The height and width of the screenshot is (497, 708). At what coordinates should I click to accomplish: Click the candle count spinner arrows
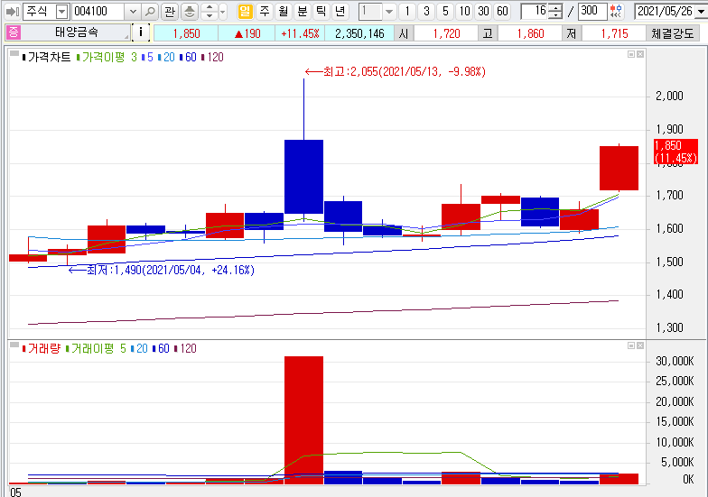click(x=556, y=11)
